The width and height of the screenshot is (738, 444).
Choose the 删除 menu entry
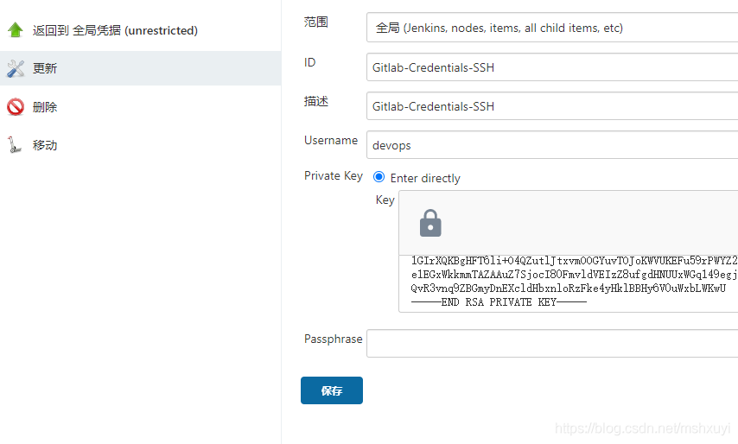(x=45, y=107)
